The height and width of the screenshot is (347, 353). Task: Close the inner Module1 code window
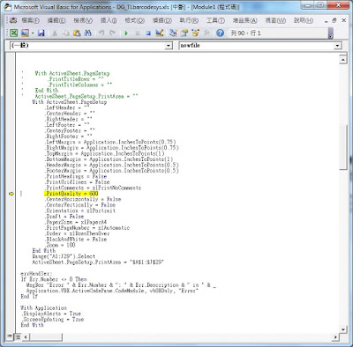343,20
